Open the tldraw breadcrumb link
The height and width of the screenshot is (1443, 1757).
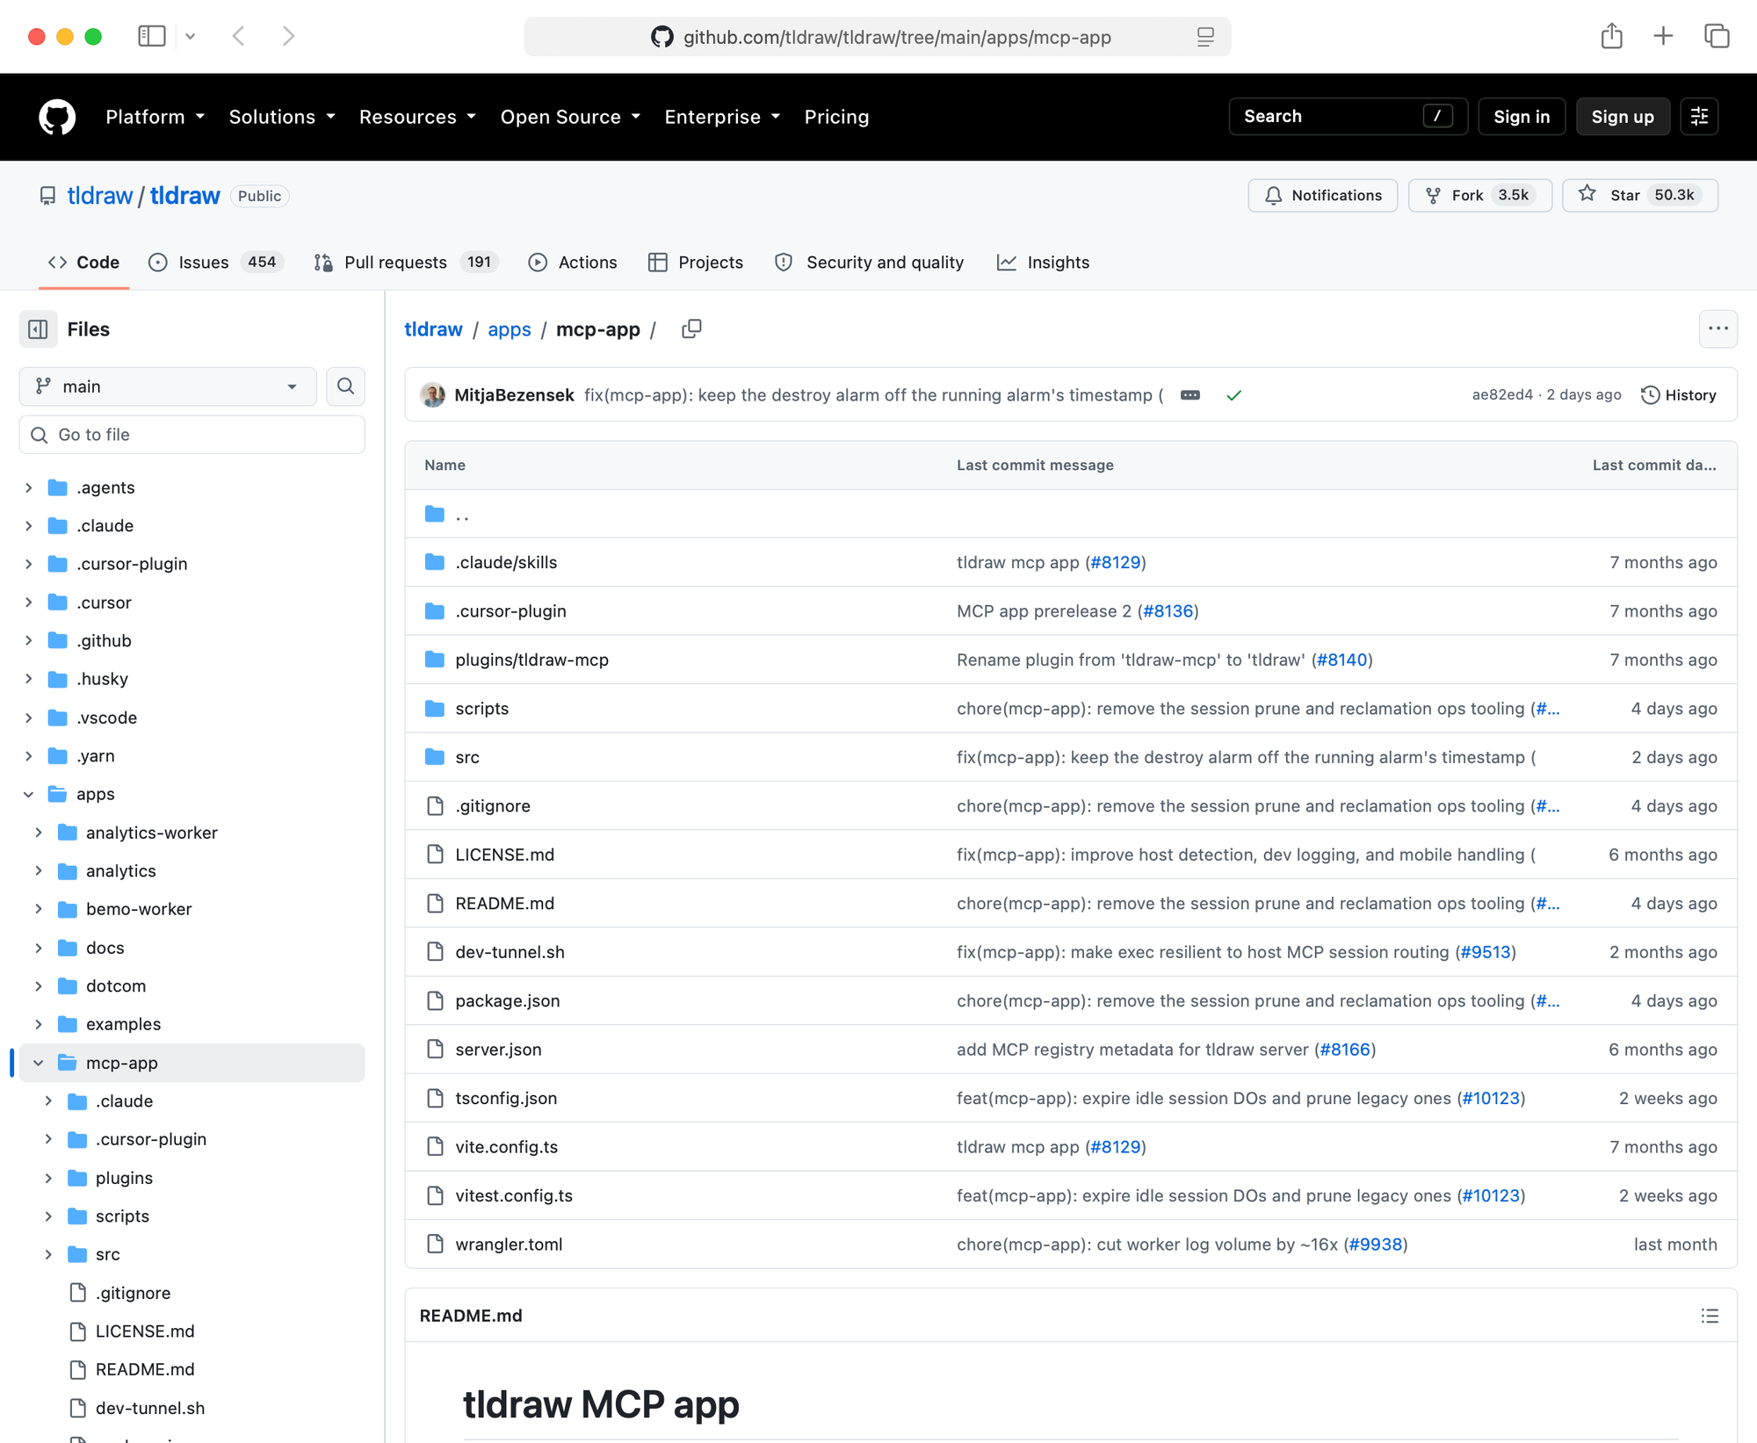click(x=433, y=329)
